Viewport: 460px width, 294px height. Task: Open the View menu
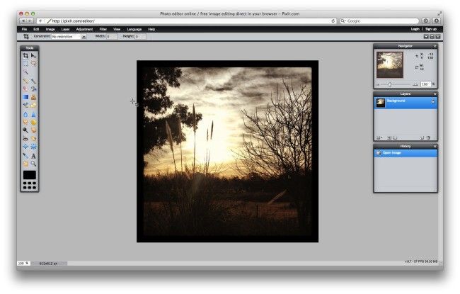tap(117, 29)
